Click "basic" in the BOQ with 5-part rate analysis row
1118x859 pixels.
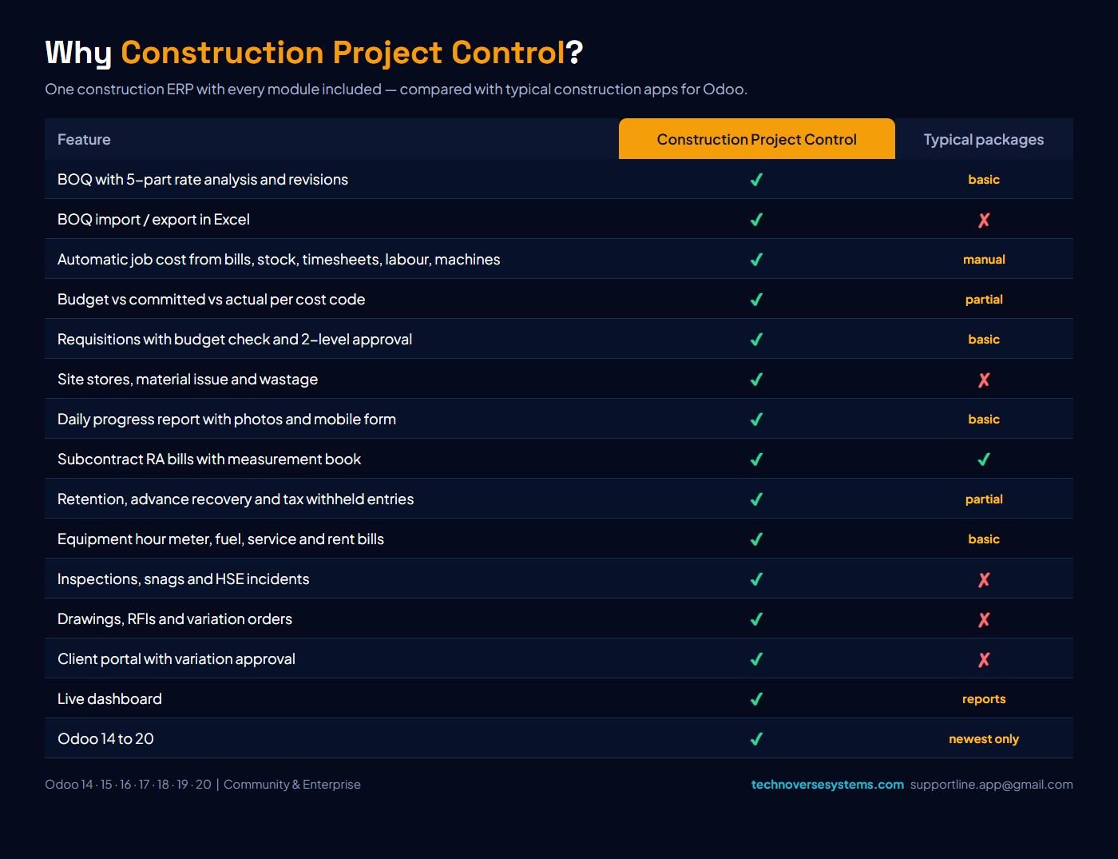pyautogui.click(x=984, y=180)
